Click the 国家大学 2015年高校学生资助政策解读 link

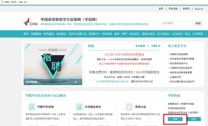pyautogui.click(x=118, y=59)
